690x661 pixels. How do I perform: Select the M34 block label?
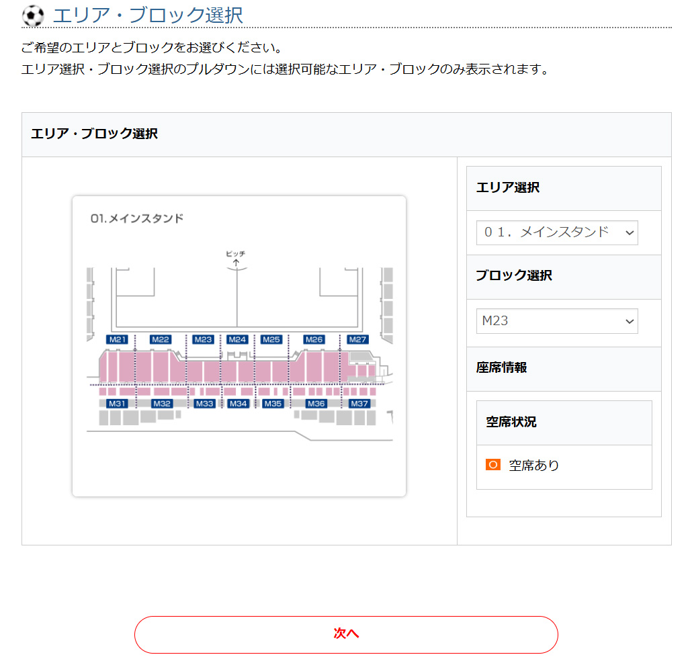pyautogui.click(x=238, y=404)
